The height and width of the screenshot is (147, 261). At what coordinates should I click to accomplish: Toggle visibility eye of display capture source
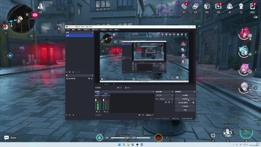[89, 78]
